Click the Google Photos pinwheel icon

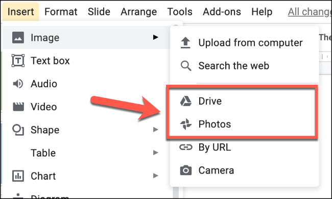(186, 124)
